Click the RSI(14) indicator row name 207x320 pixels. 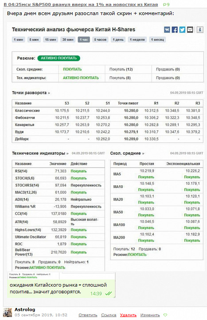21,171
